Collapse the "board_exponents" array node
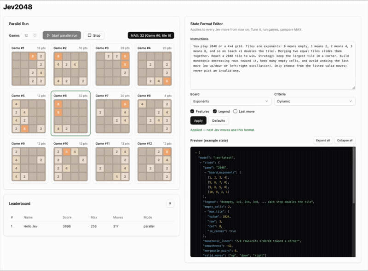368x271 pixels. pos(205,172)
